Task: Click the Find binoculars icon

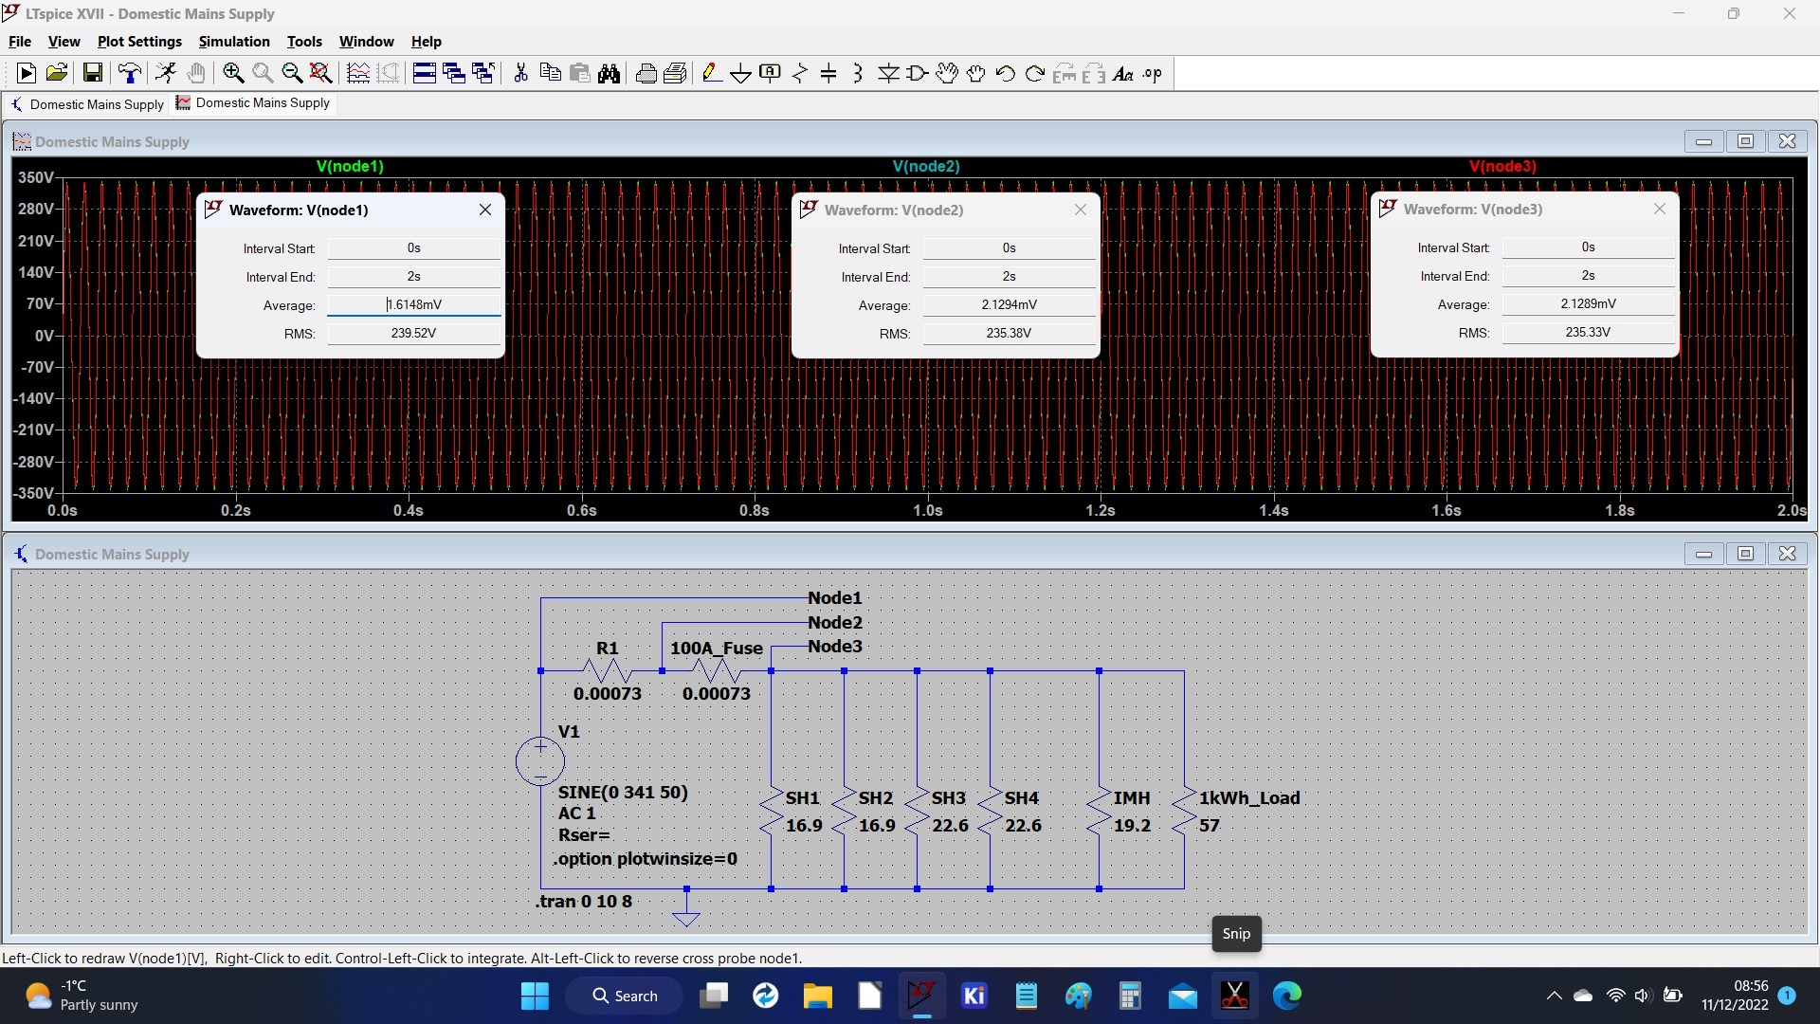Action: tap(609, 73)
